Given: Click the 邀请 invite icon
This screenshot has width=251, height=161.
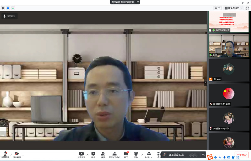Looking at the screenshot, I should click(x=103, y=154).
